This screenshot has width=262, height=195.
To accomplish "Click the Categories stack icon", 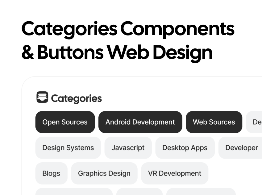I will point(42,97).
